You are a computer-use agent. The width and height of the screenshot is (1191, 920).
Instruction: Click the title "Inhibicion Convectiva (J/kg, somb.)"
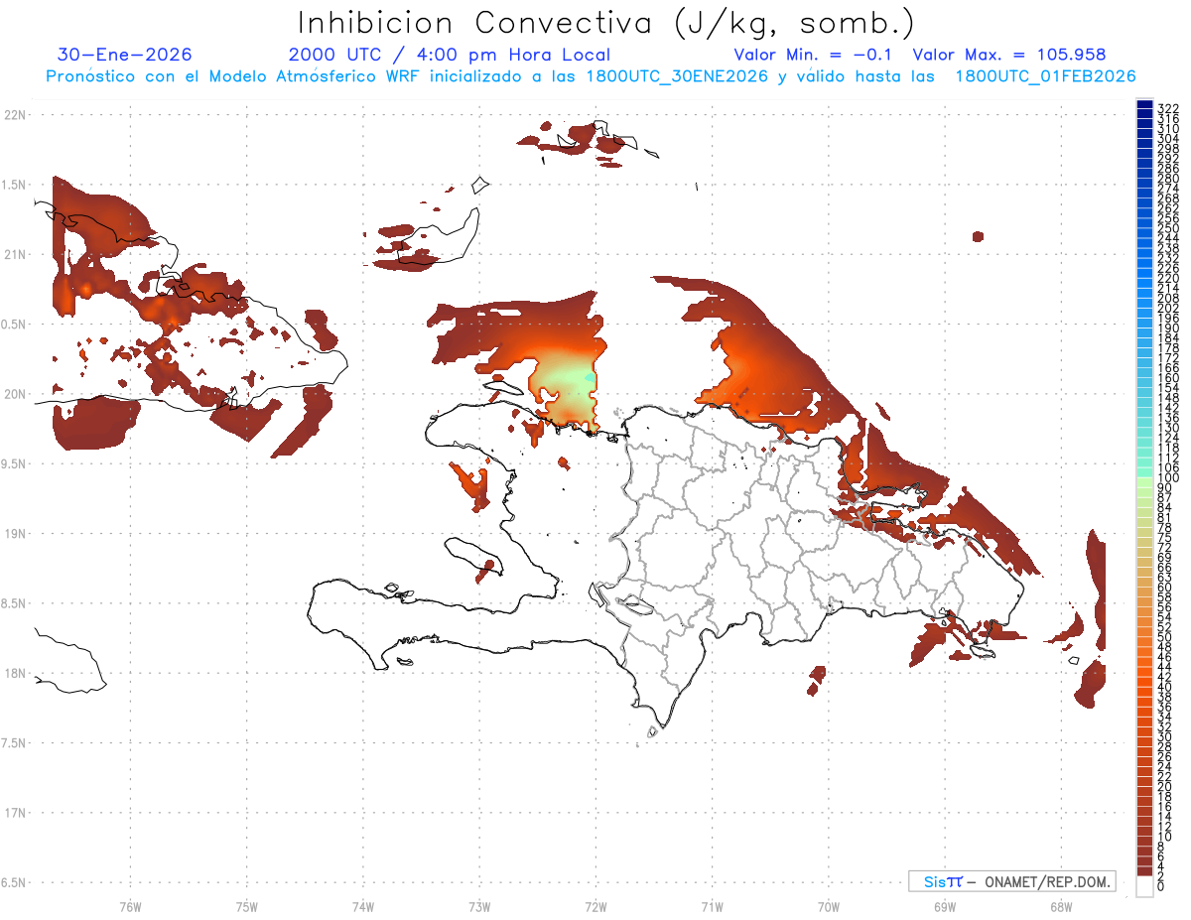coord(605,23)
